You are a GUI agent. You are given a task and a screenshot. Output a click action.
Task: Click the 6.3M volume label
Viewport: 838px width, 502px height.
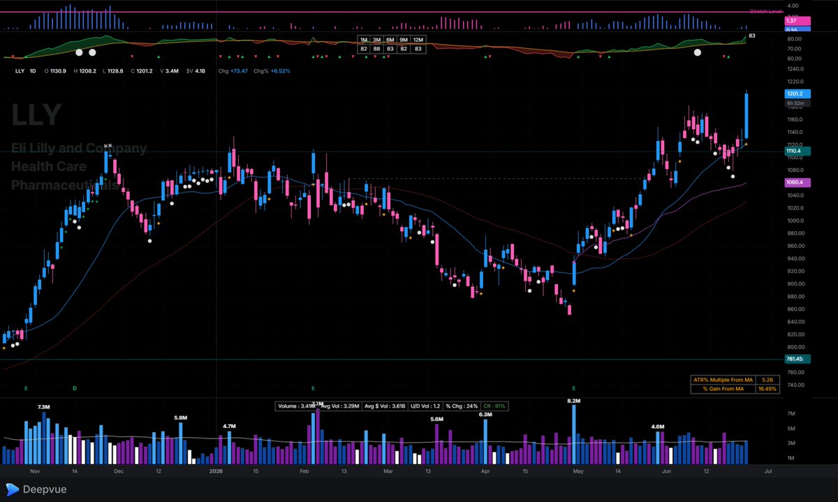click(486, 415)
